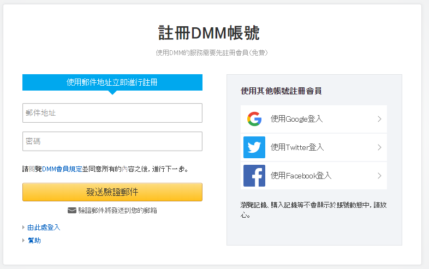Click the envelope icon beside 驗證郵件將發送到您的郵箱

[71, 211]
